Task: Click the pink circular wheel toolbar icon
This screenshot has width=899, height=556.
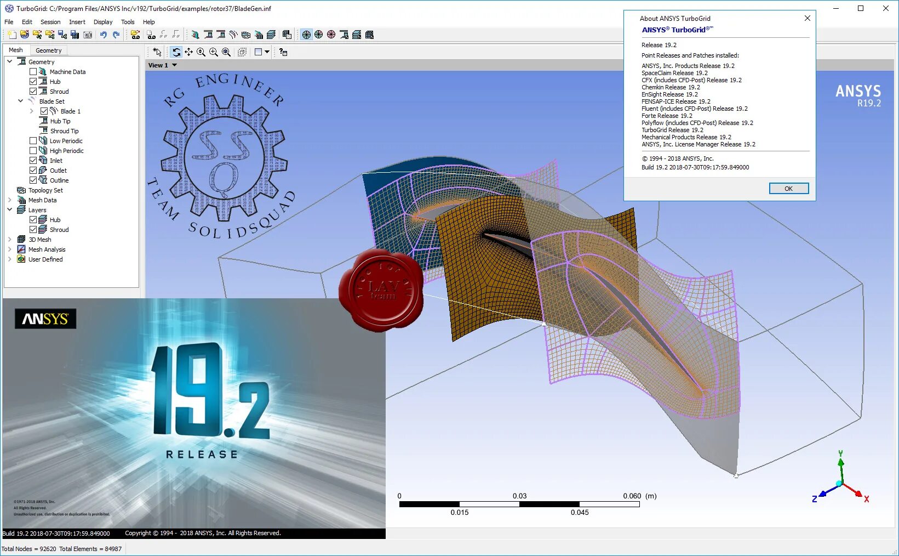Action: (331, 35)
